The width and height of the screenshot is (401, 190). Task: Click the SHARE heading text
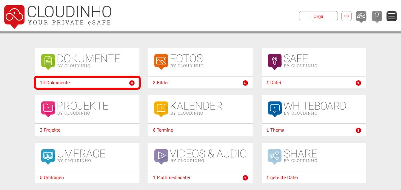point(300,153)
